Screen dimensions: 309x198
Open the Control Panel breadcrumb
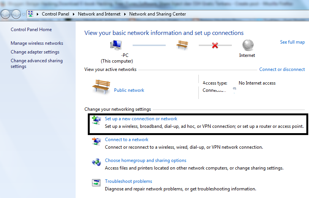[55, 14]
